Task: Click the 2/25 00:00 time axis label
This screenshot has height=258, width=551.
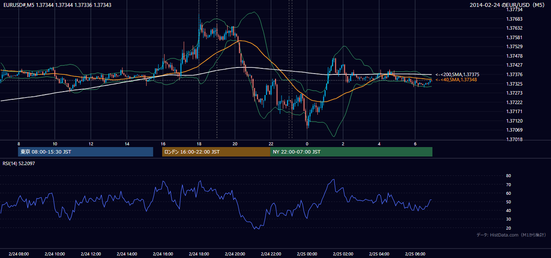Action: (x=307, y=254)
